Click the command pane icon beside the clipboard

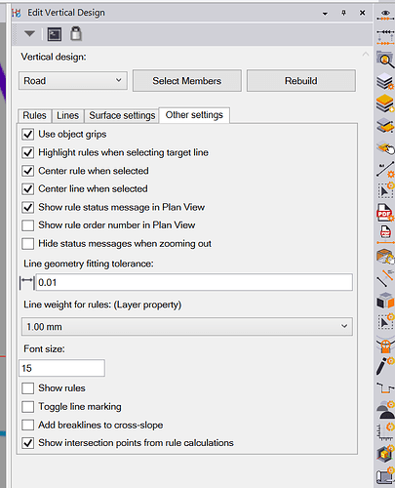(55, 34)
